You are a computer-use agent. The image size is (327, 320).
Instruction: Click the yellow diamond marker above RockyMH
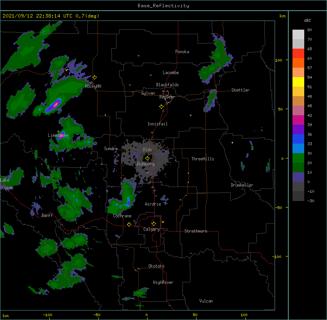[95, 77]
